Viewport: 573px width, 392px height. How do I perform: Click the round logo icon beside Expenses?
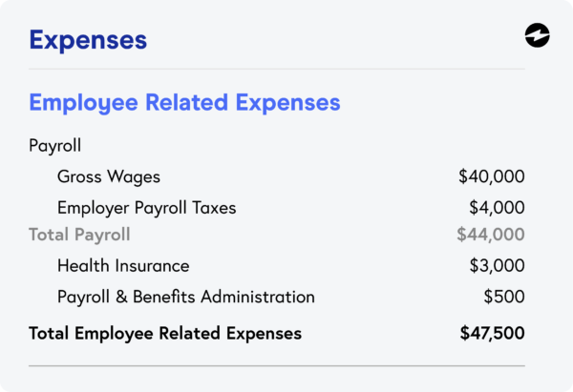tap(538, 36)
